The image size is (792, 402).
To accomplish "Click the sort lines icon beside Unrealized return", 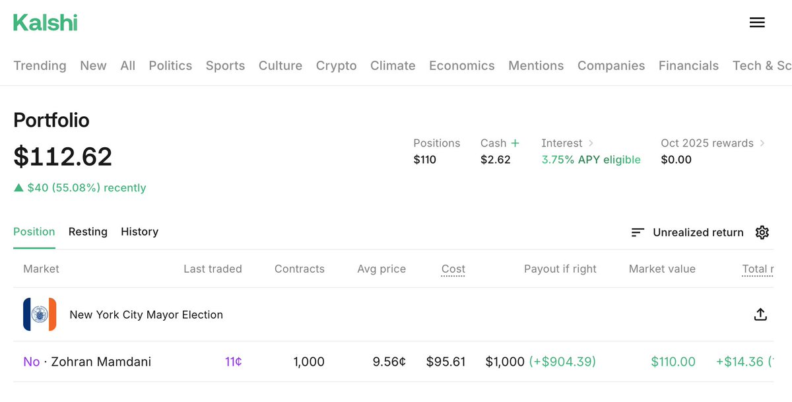I will pos(638,232).
